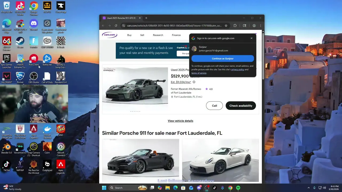
Task: Launch Riot Client desktop shortcut
Action: coord(34,60)
